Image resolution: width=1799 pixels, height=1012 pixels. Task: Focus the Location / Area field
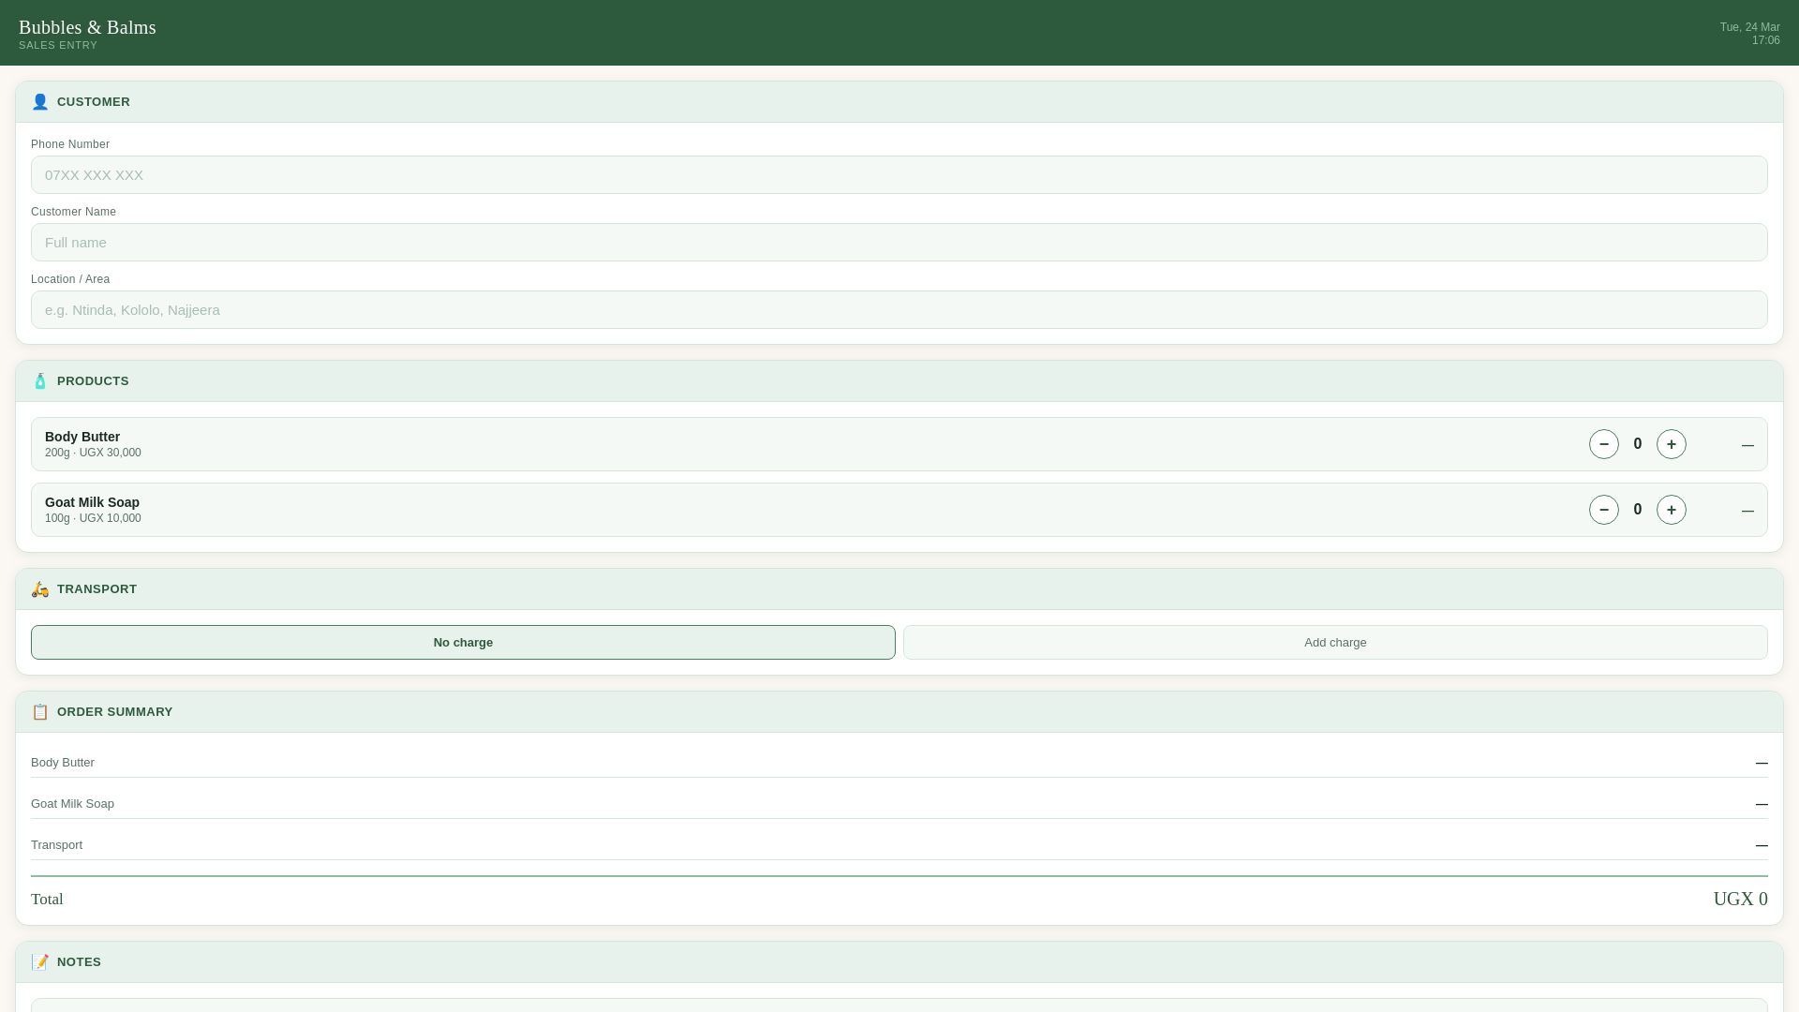click(899, 310)
